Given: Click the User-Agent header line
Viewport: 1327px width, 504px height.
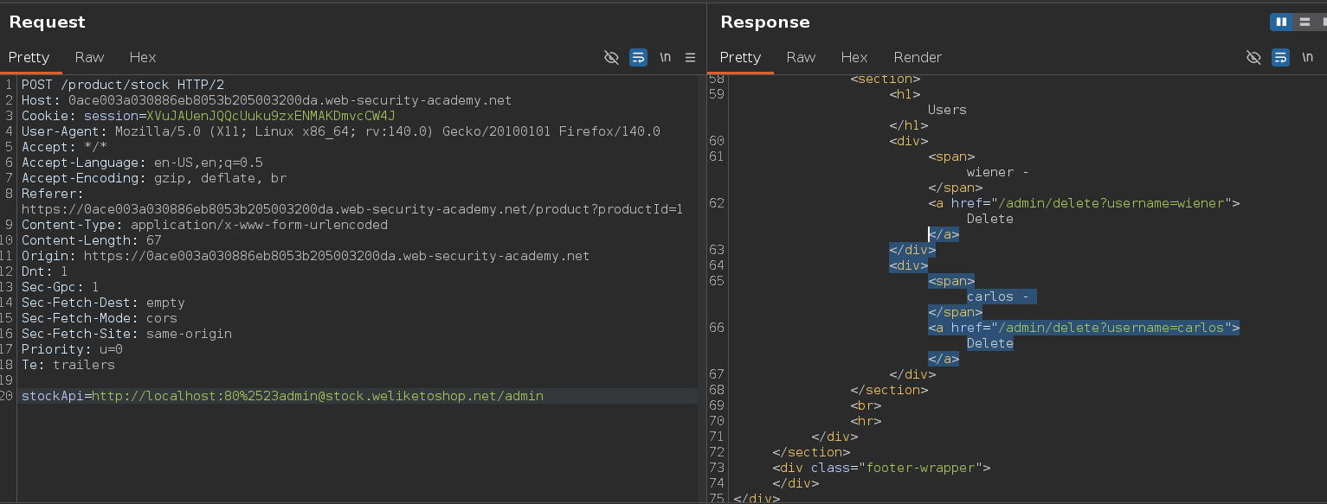Looking at the screenshot, I should [341, 131].
